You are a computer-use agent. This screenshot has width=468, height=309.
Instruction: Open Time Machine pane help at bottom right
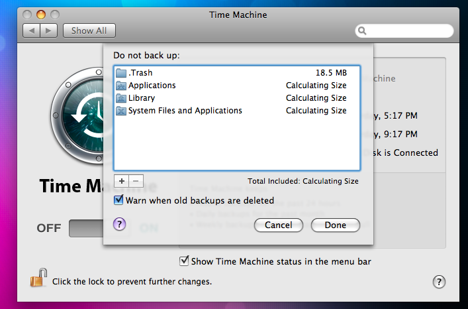coord(439,282)
